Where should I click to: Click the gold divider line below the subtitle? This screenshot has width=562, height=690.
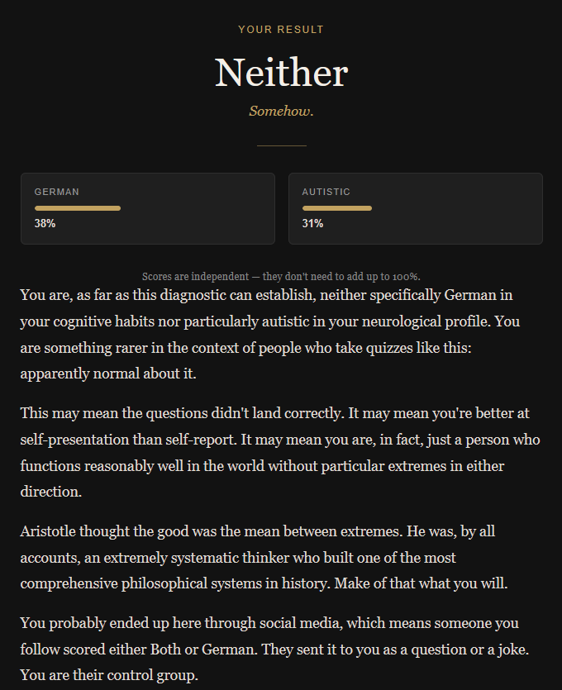281,145
